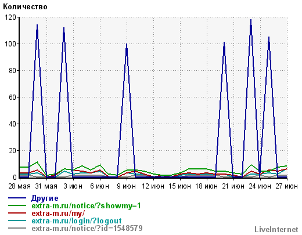
Task: Click the green showmy=1 legend line swatch
Action: (17, 205)
